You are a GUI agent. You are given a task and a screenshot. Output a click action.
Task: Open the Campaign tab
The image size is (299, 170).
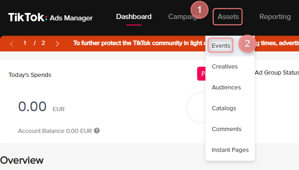(x=185, y=17)
